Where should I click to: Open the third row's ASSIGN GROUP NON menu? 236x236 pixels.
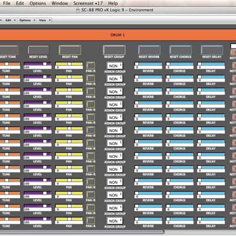[x=115, y=91]
